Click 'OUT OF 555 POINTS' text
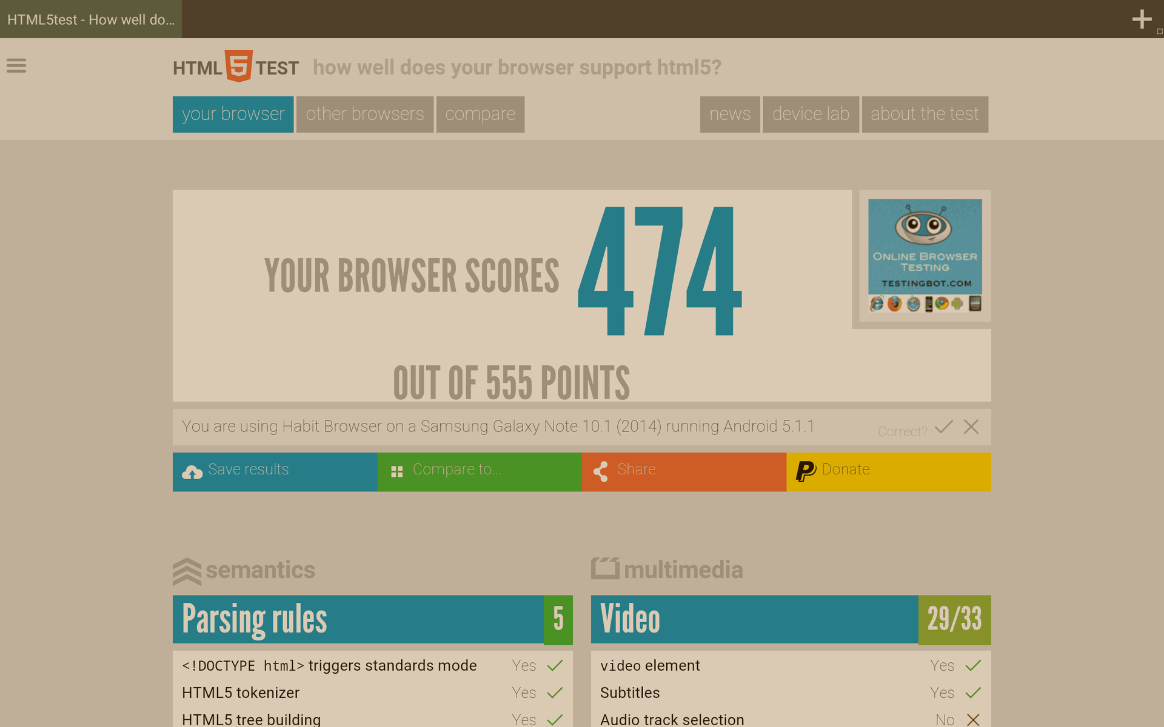 pos(512,383)
